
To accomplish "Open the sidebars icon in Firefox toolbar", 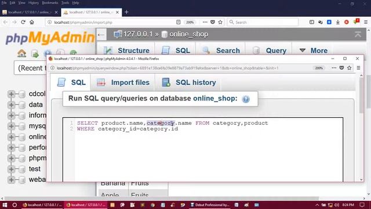I will click(312, 22).
